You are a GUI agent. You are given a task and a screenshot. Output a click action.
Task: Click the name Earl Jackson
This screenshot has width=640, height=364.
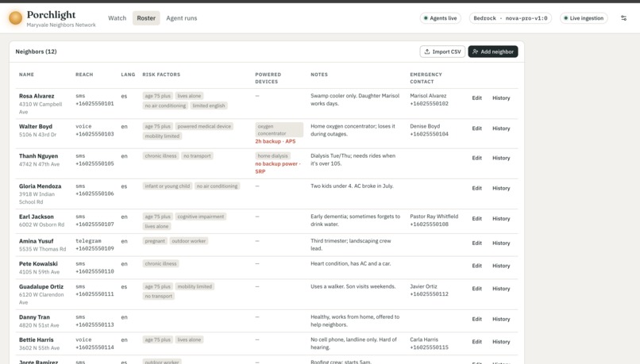tap(36, 216)
